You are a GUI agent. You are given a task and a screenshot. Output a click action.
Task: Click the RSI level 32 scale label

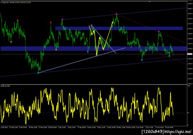188,113
